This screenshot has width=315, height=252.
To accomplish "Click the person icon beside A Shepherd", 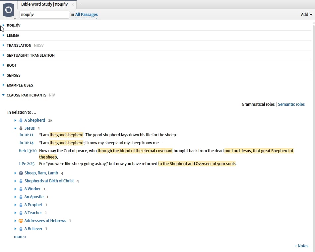I will [x=21, y=120].
